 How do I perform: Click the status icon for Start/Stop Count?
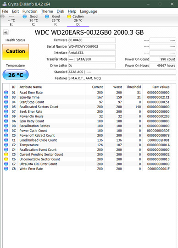pos(6,102)
